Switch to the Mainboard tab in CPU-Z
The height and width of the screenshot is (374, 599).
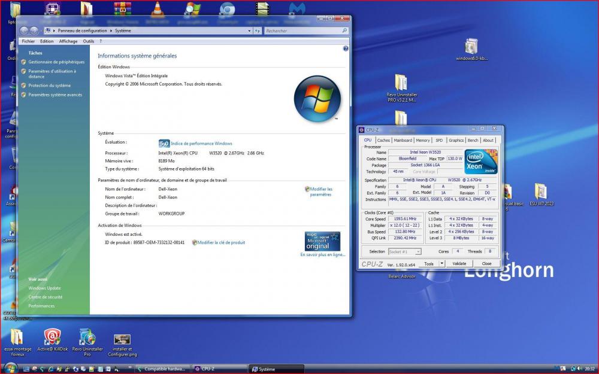pos(403,140)
